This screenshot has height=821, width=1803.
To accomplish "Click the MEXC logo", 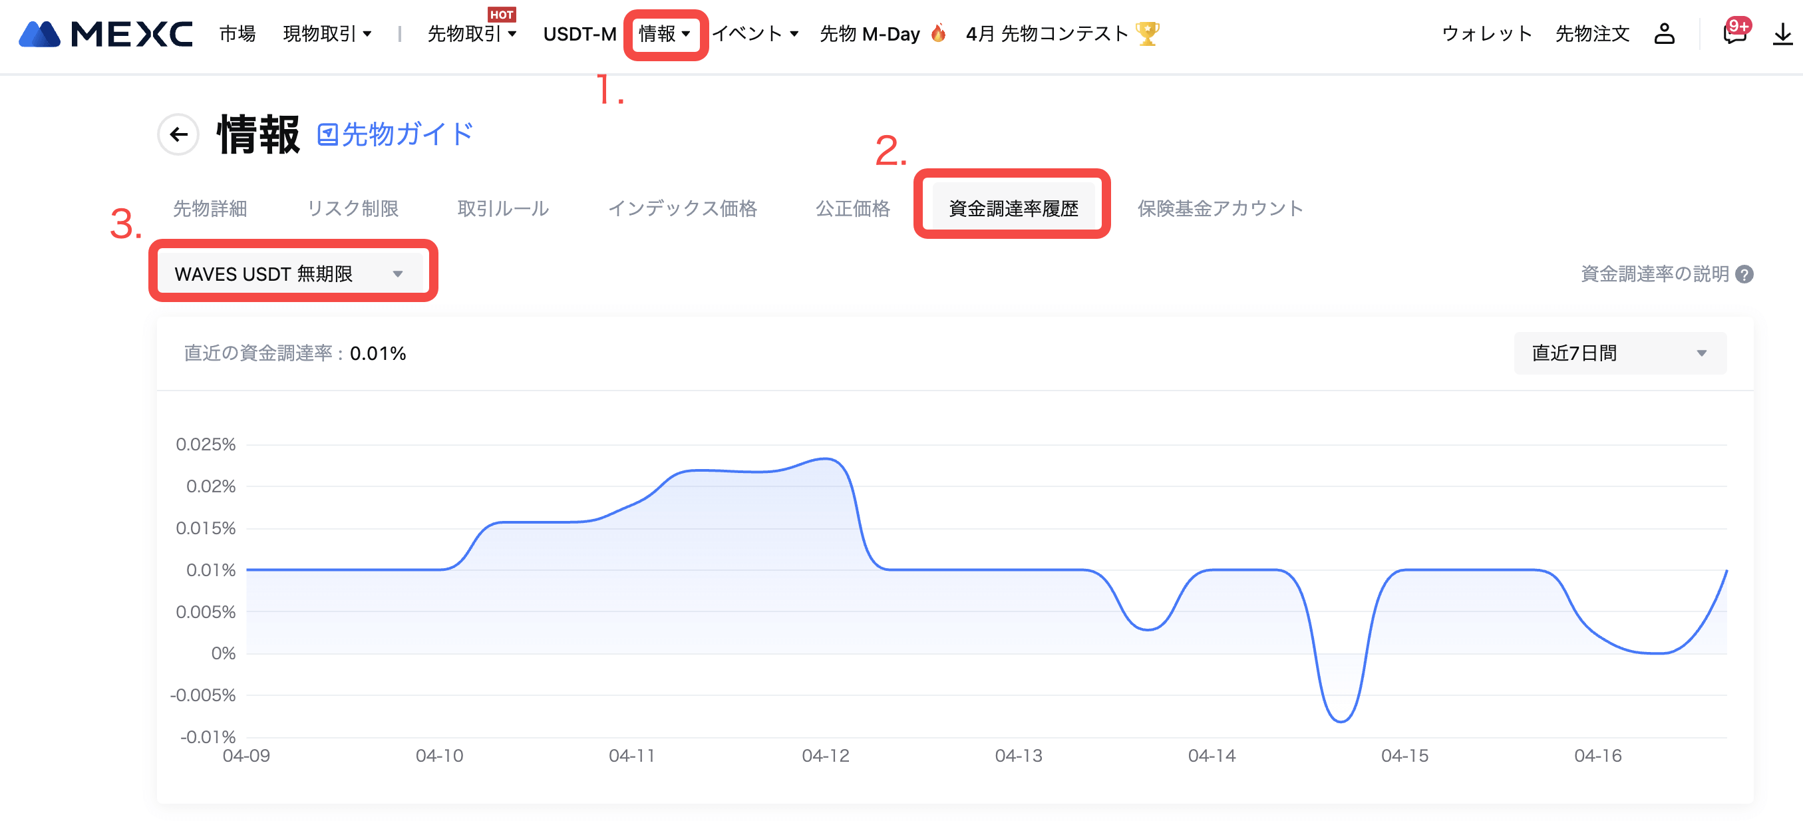I will coord(105,33).
